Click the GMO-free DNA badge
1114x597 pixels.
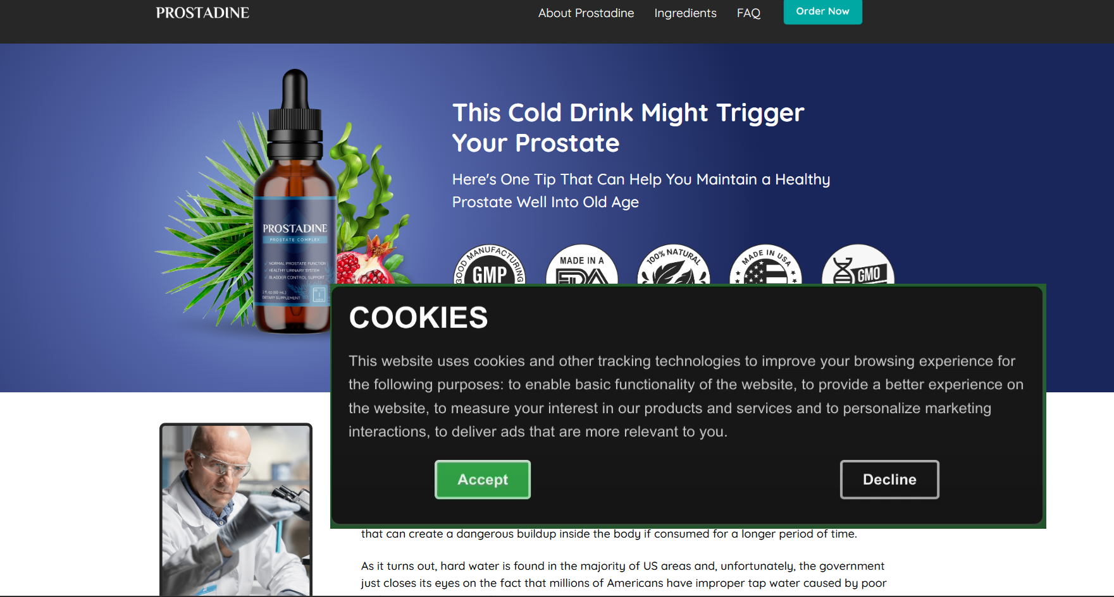858,265
